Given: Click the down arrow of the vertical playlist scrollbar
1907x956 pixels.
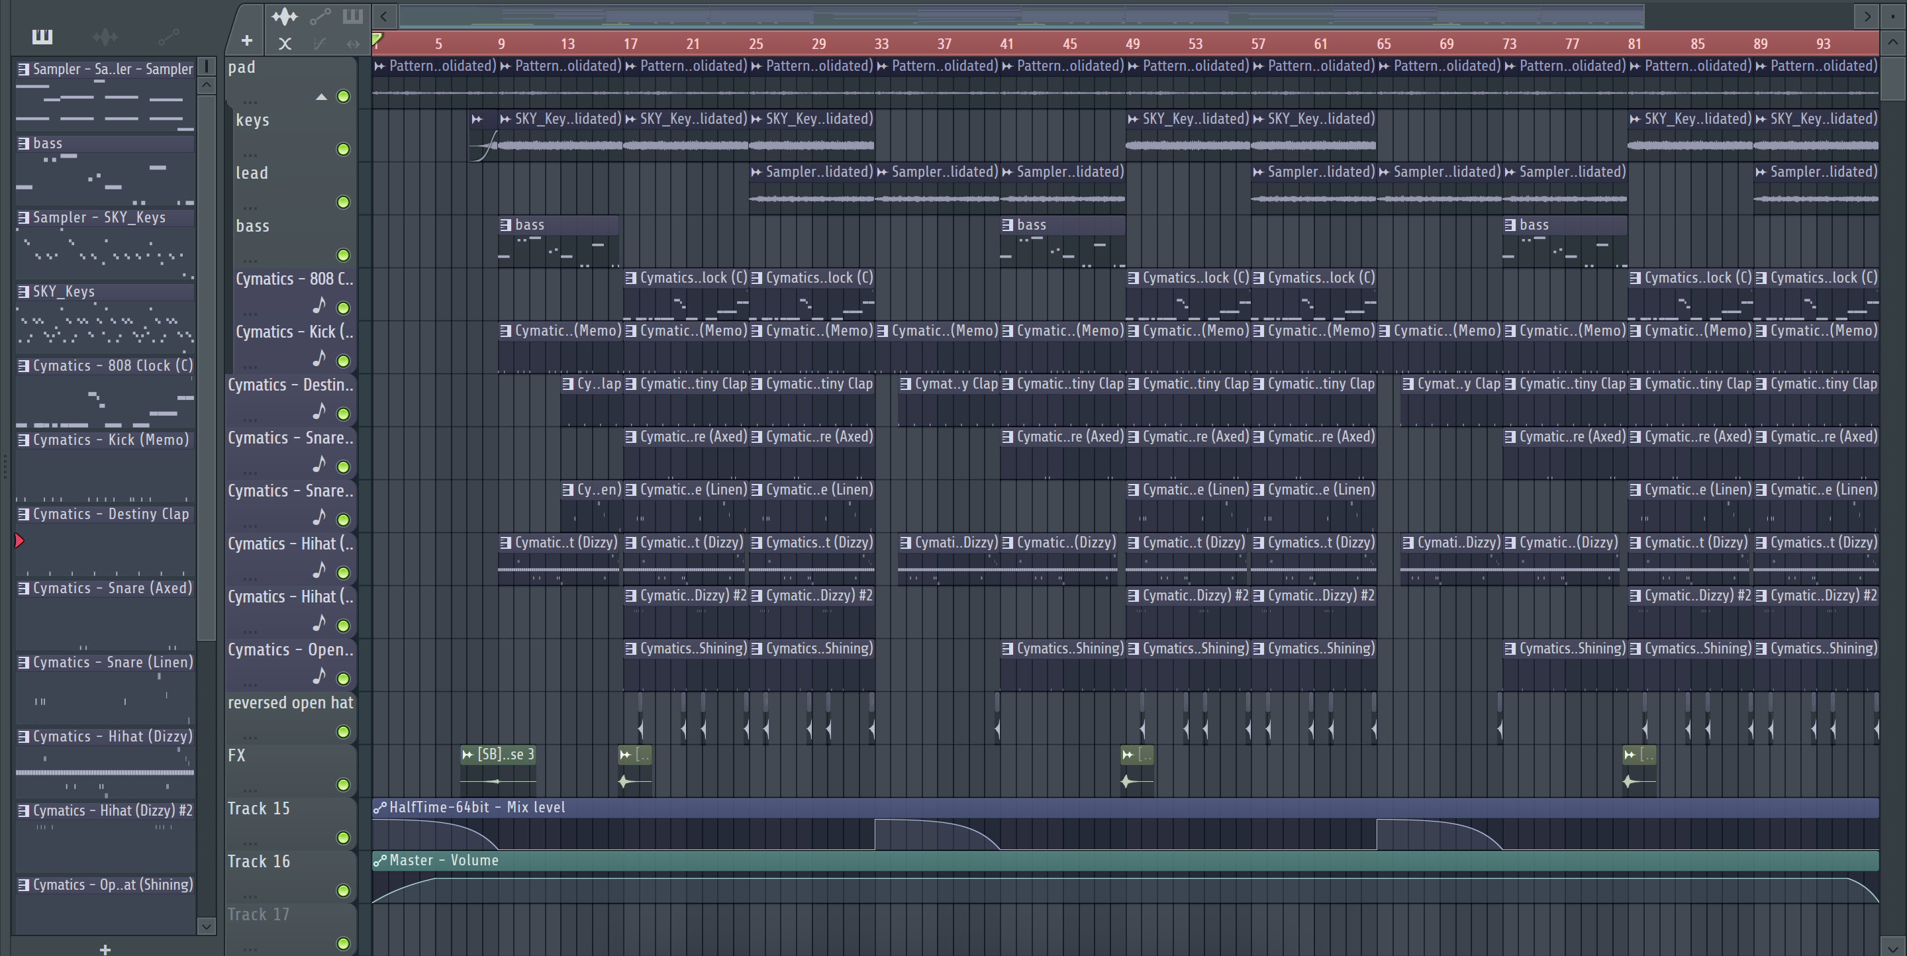Looking at the screenshot, I should [x=1892, y=947].
